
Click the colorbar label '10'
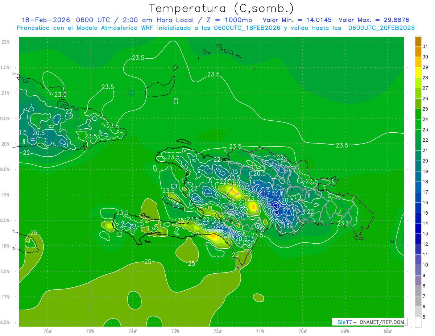coord(425,265)
